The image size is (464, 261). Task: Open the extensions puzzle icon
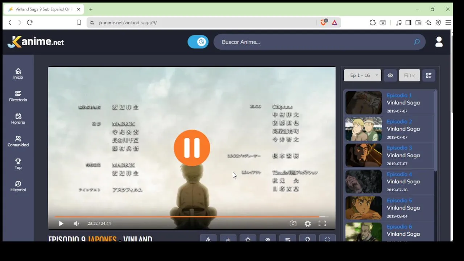tap(373, 22)
